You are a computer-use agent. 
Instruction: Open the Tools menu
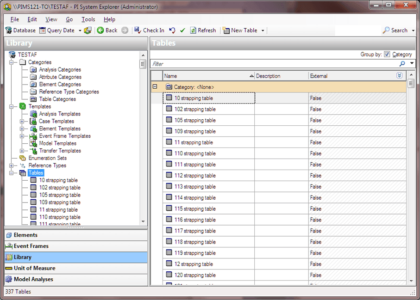[x=88, y=19]
